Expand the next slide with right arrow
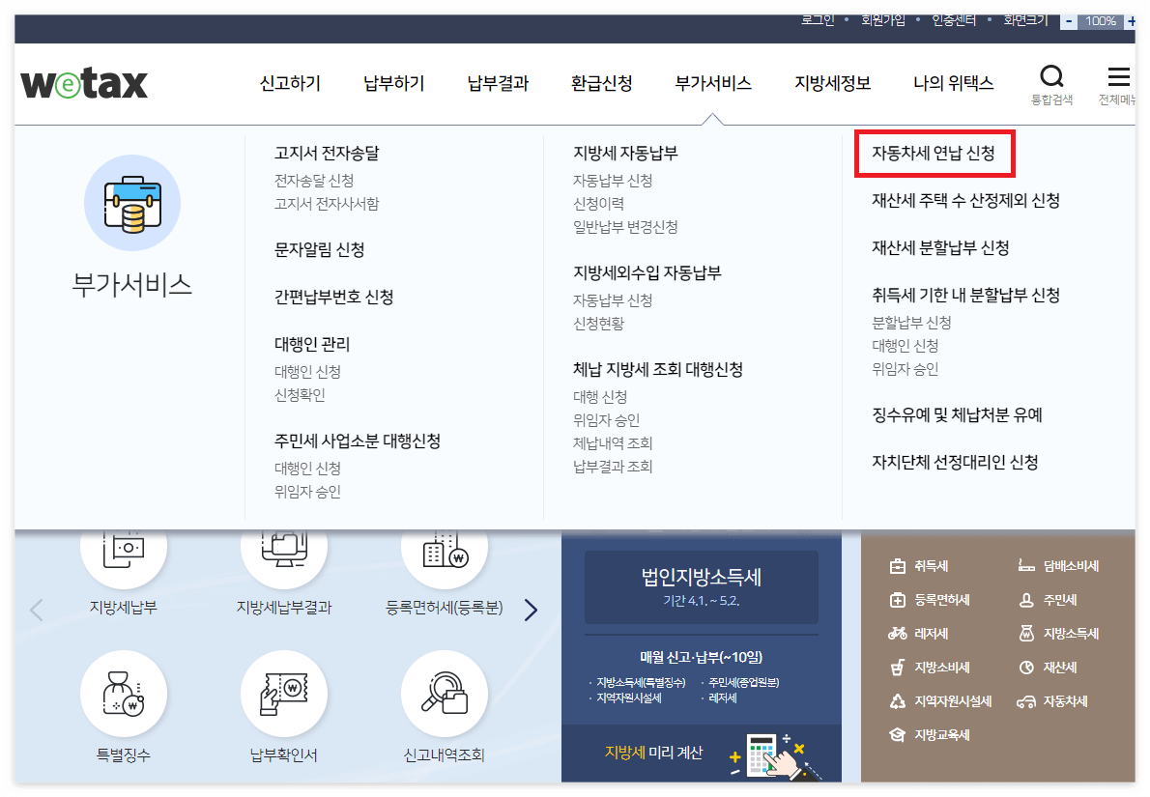1150x797 pixels. click(x=530, y=610)
